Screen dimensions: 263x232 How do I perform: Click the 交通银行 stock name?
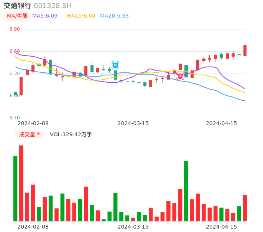[x=18, y=6]
